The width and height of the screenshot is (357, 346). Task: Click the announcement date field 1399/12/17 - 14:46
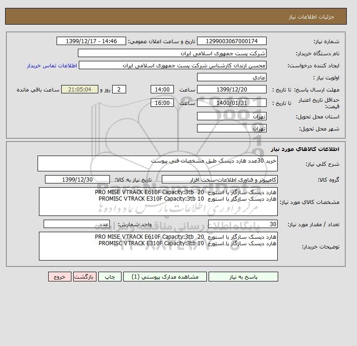pos(91,41)
